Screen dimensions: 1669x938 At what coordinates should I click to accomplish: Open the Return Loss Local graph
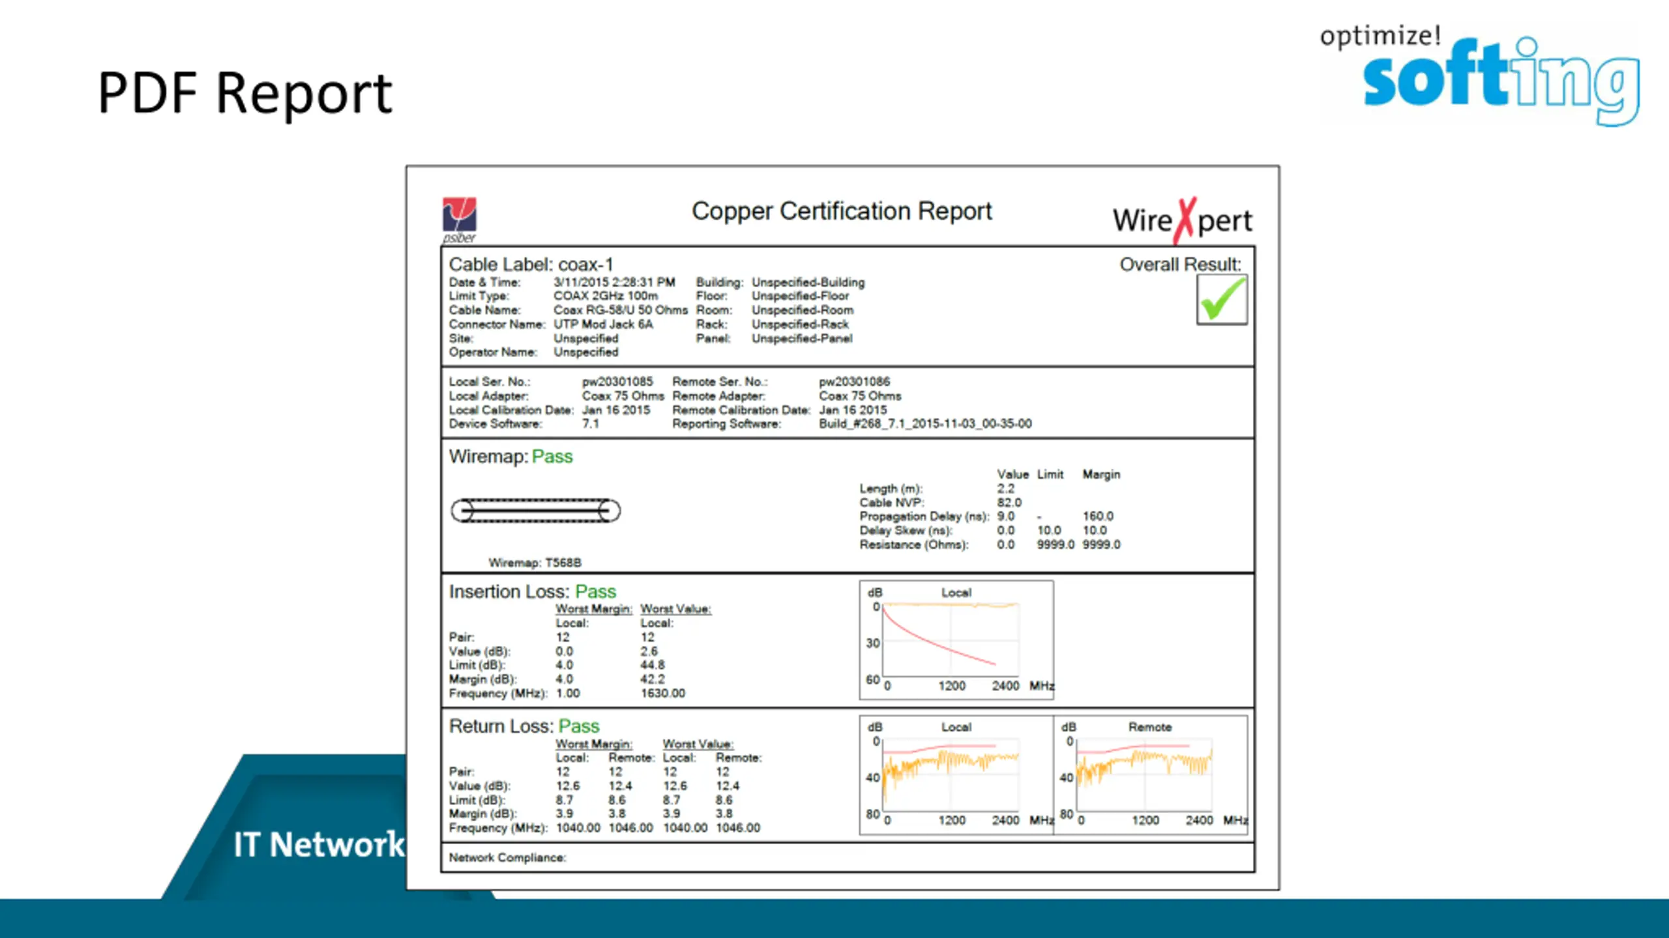[956, 775]
